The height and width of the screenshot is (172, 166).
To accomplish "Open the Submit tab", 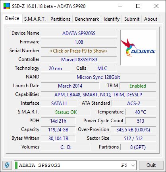I will click(132, 19).
